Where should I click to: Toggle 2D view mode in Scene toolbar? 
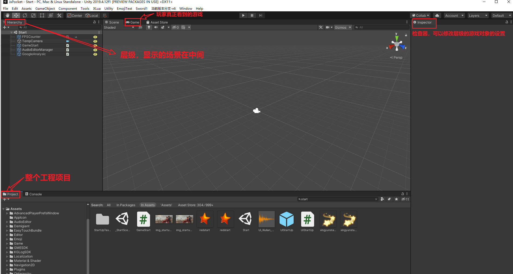140,27
